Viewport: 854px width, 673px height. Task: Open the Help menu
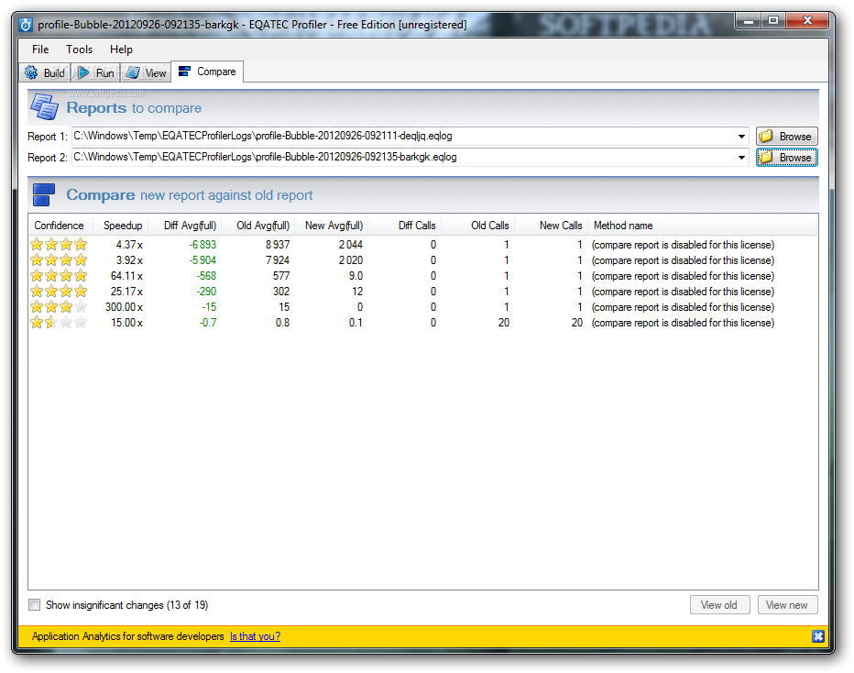point(121,49)
